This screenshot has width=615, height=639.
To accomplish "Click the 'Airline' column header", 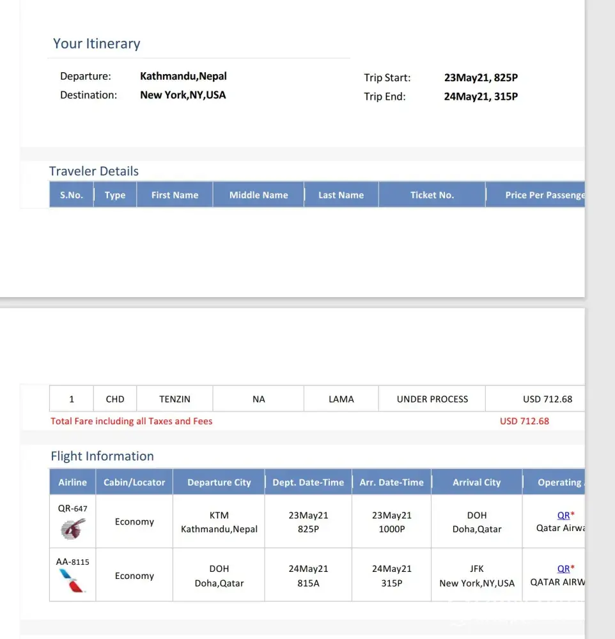I will pos(73,482).
